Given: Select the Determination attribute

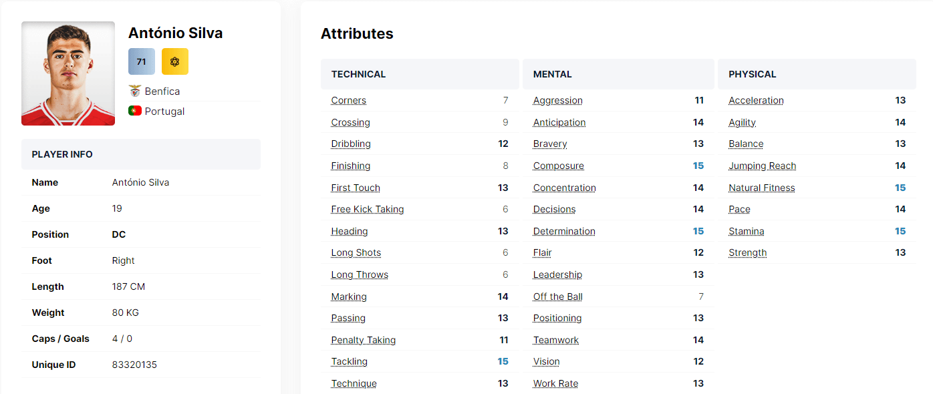Looking at the screenshot, I should coord(563,230).
